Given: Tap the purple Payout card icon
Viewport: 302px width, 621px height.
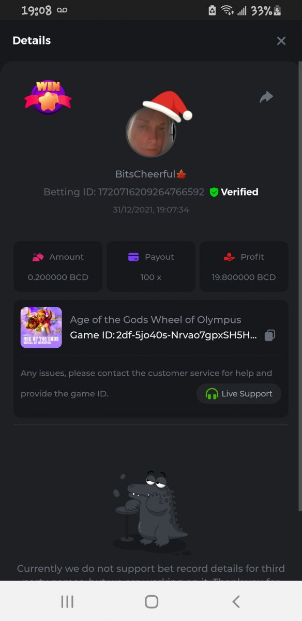Looking at the screenshot, I should click(133, 257).
